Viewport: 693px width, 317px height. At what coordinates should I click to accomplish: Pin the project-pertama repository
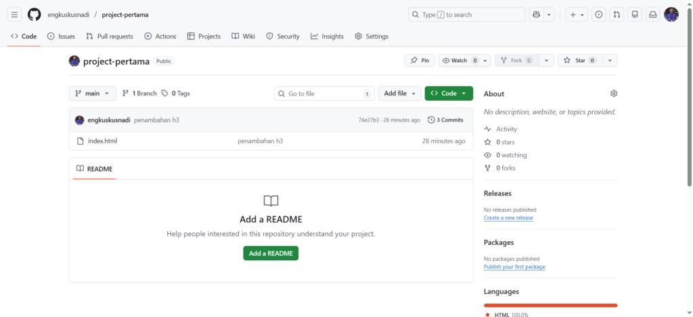420,61
